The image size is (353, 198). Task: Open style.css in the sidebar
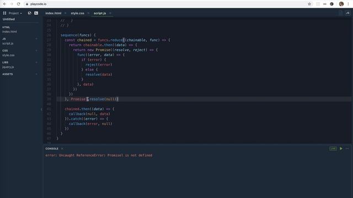9,55
